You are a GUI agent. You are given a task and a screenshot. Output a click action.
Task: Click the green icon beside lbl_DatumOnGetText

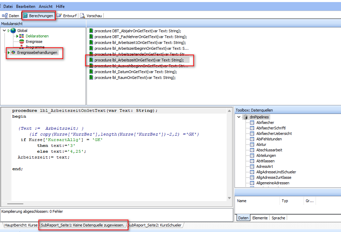[91, 72]
